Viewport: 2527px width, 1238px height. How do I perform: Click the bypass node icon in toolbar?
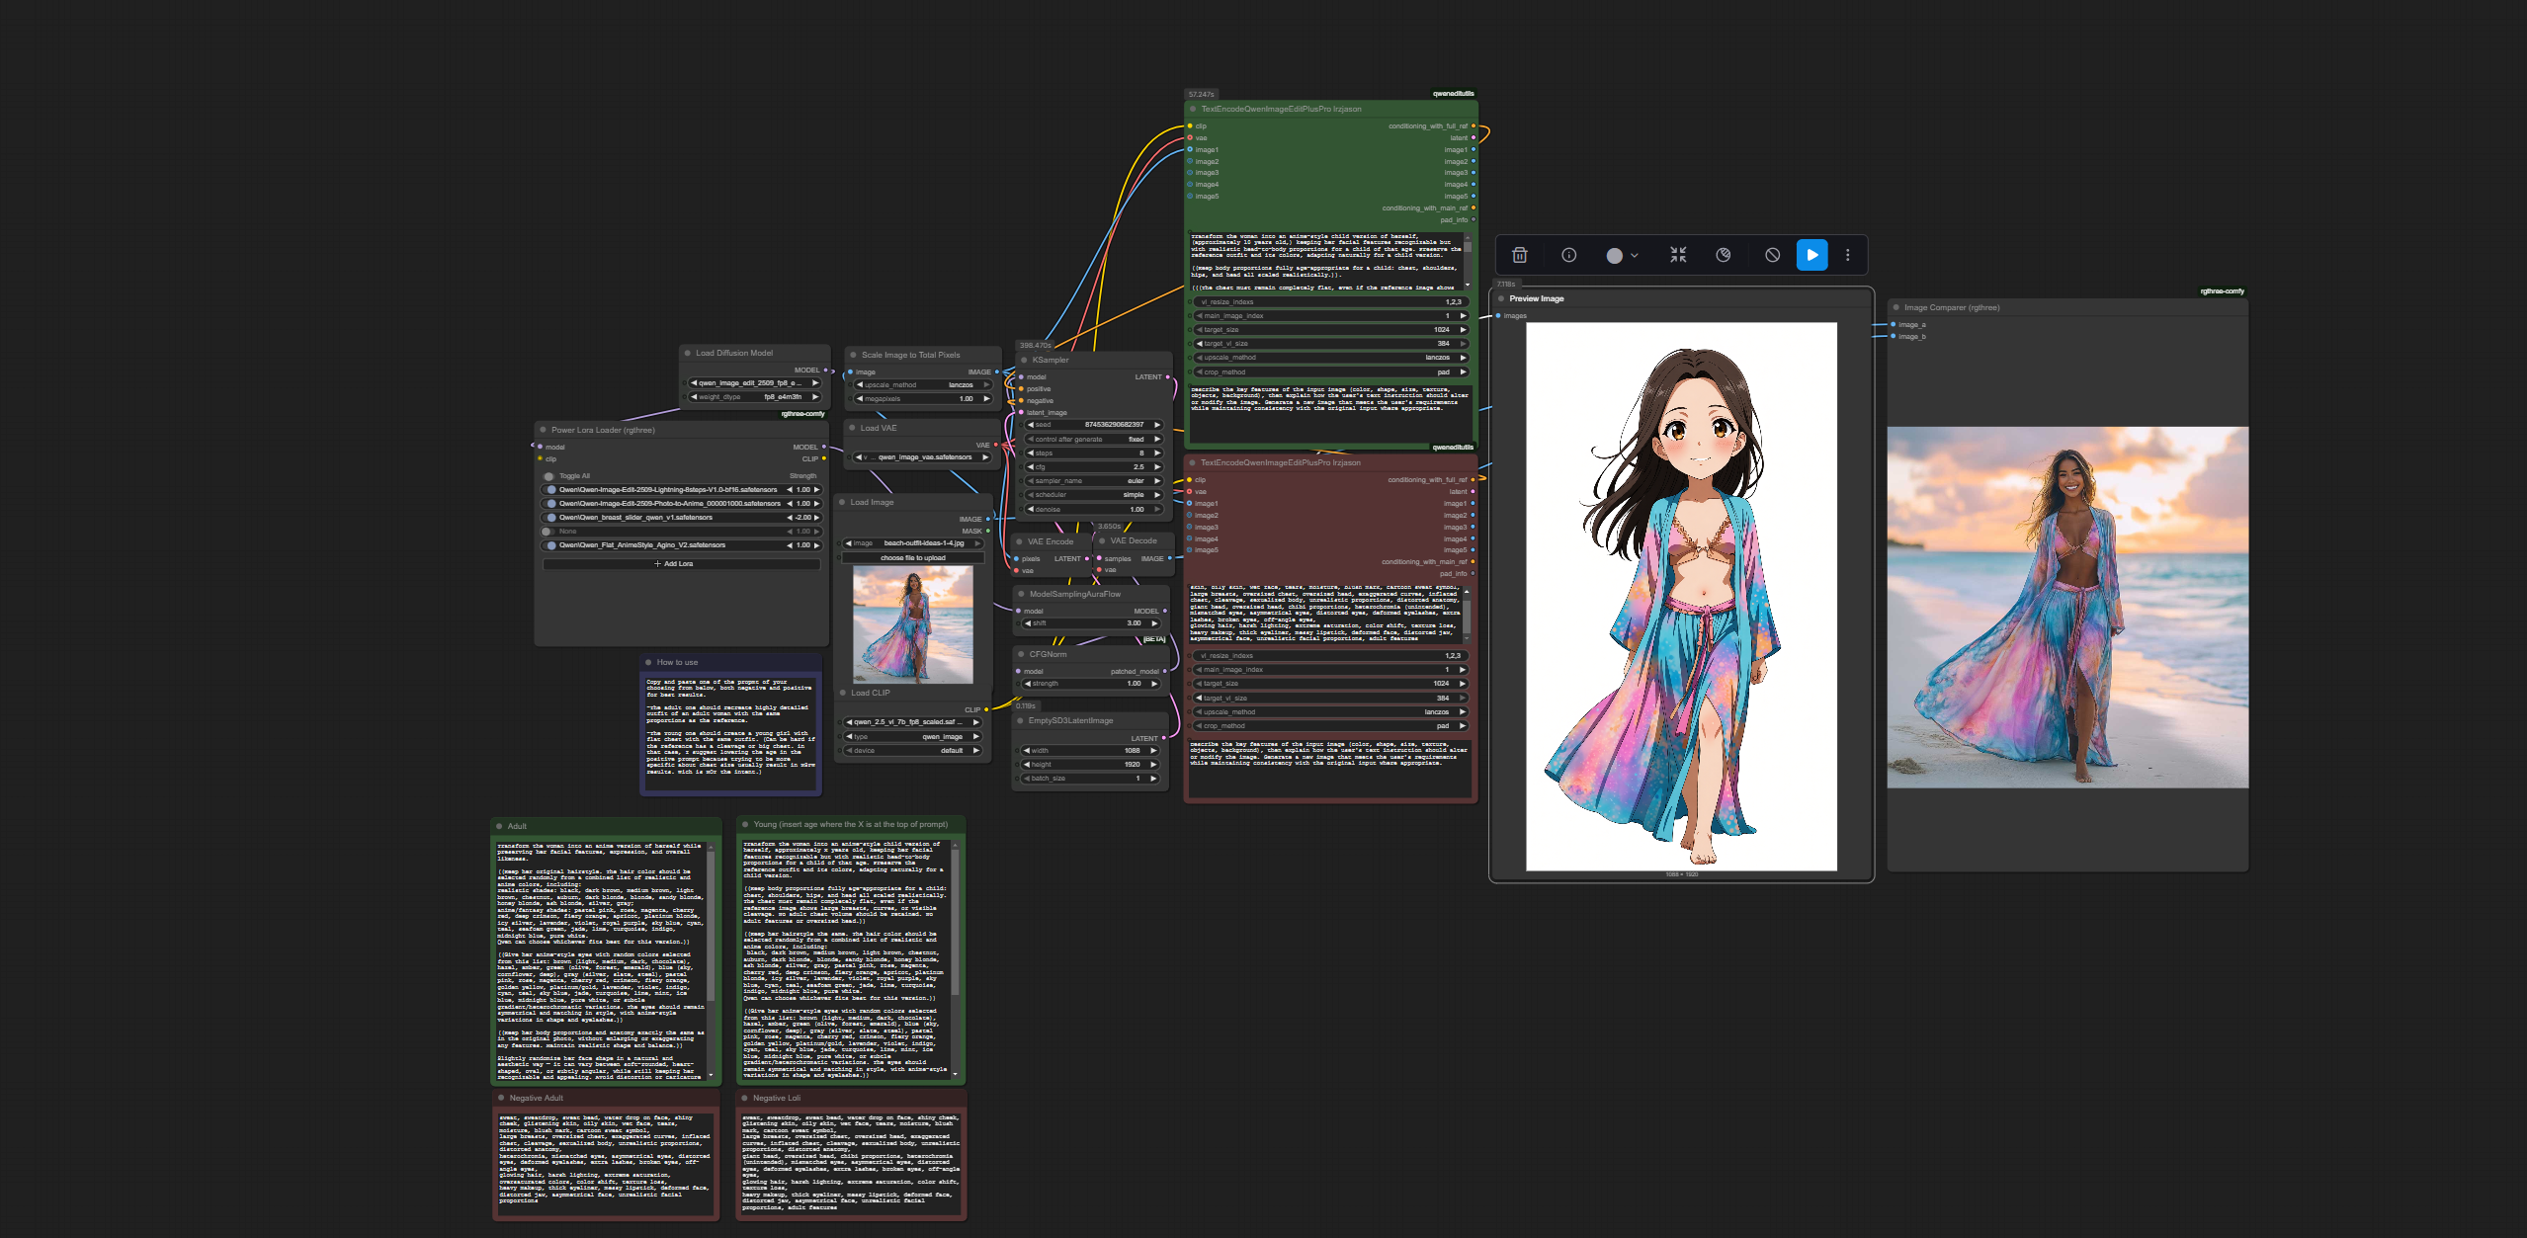click(x=1772, y=255)
